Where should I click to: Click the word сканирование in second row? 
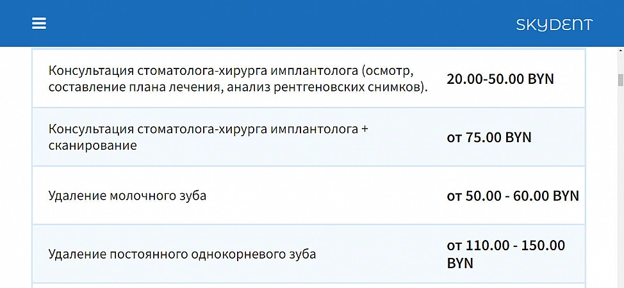[93, 145]
